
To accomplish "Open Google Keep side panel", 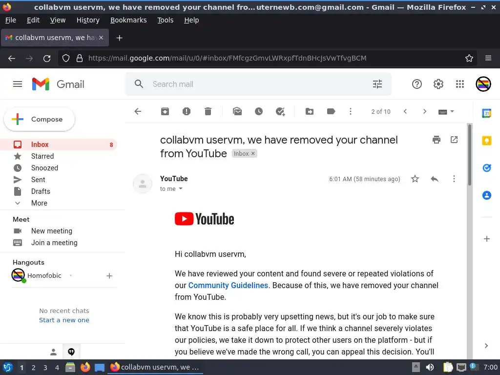I will [487, 141].
